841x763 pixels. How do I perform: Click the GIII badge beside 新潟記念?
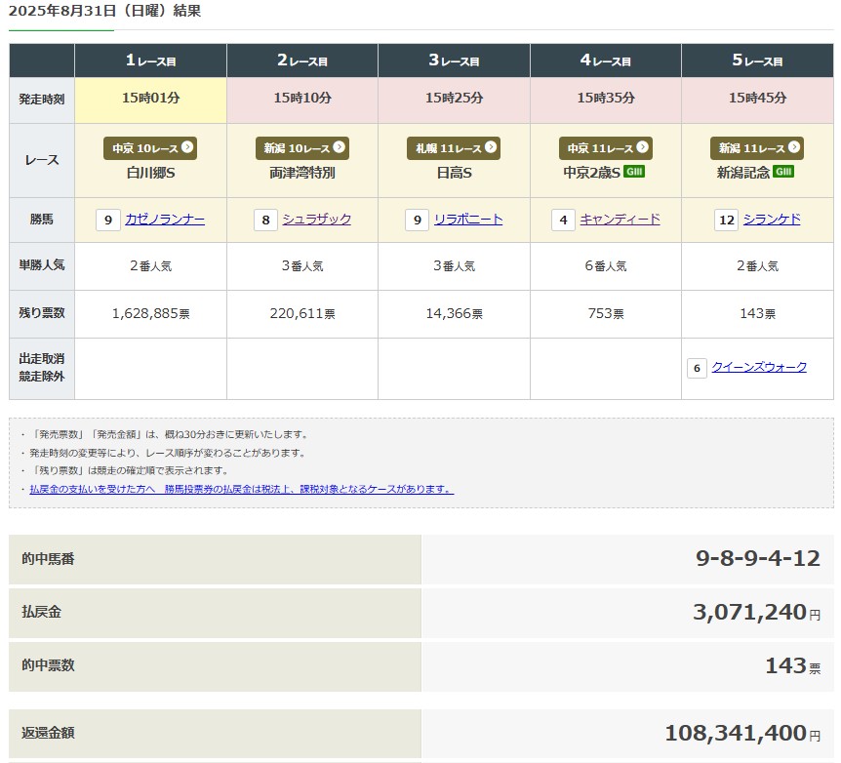click(x=783, y=173)
